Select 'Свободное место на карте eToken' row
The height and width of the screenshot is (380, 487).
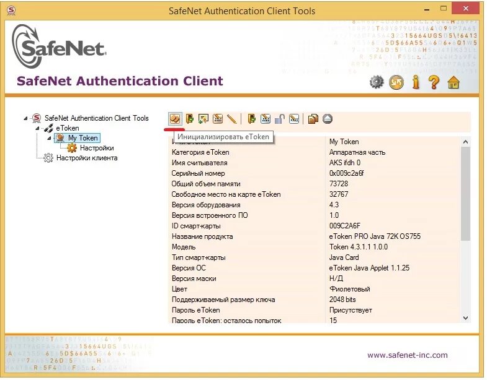pyautogui.click(x=226, y=194)
